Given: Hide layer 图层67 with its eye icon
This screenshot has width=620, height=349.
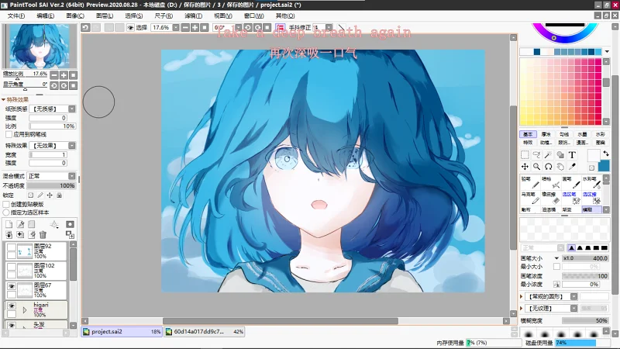Looking at the screenshot, I should click(12, 286).
